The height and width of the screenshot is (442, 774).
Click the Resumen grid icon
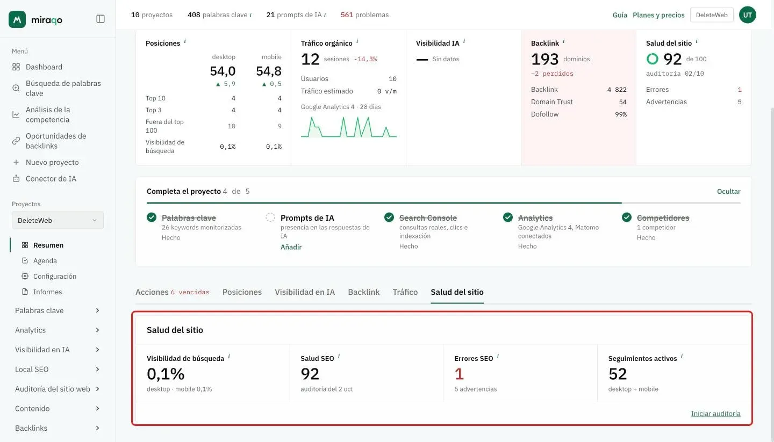(25, 245)
